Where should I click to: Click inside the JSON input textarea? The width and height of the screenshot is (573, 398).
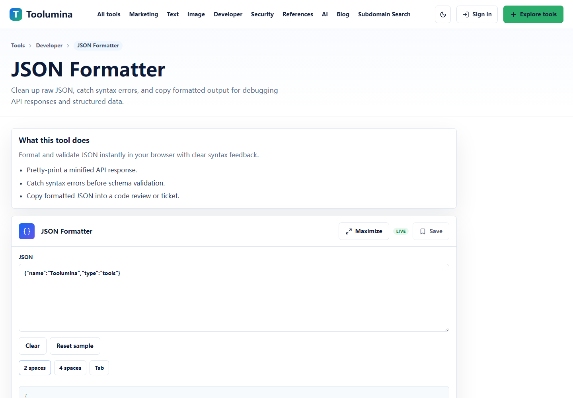[234, 298]
